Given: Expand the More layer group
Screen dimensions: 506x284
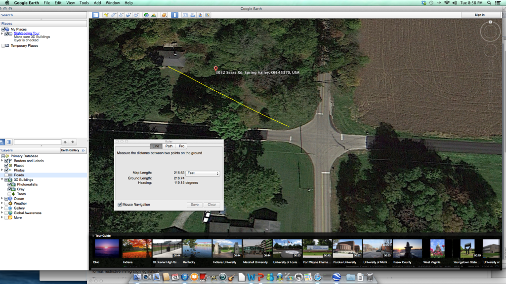Looking at the screenshot, I should [x=2, y=217].
